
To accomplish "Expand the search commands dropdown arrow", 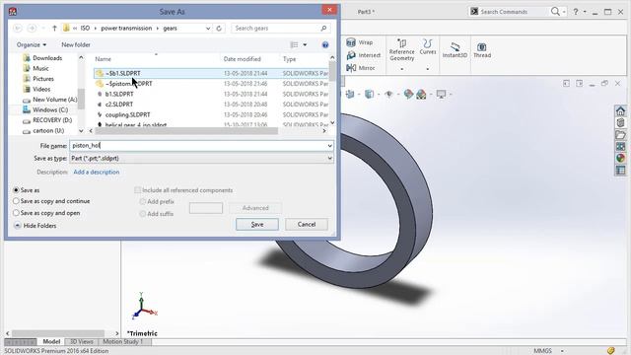I will pyautogui.click(x=564, y=12).
